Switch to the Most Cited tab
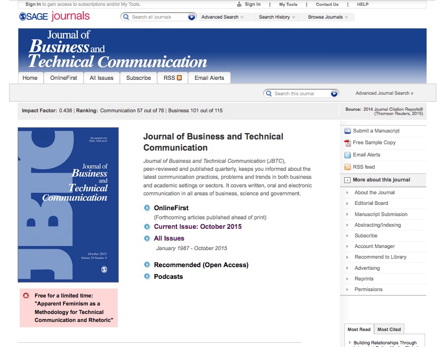 point(389,329)
